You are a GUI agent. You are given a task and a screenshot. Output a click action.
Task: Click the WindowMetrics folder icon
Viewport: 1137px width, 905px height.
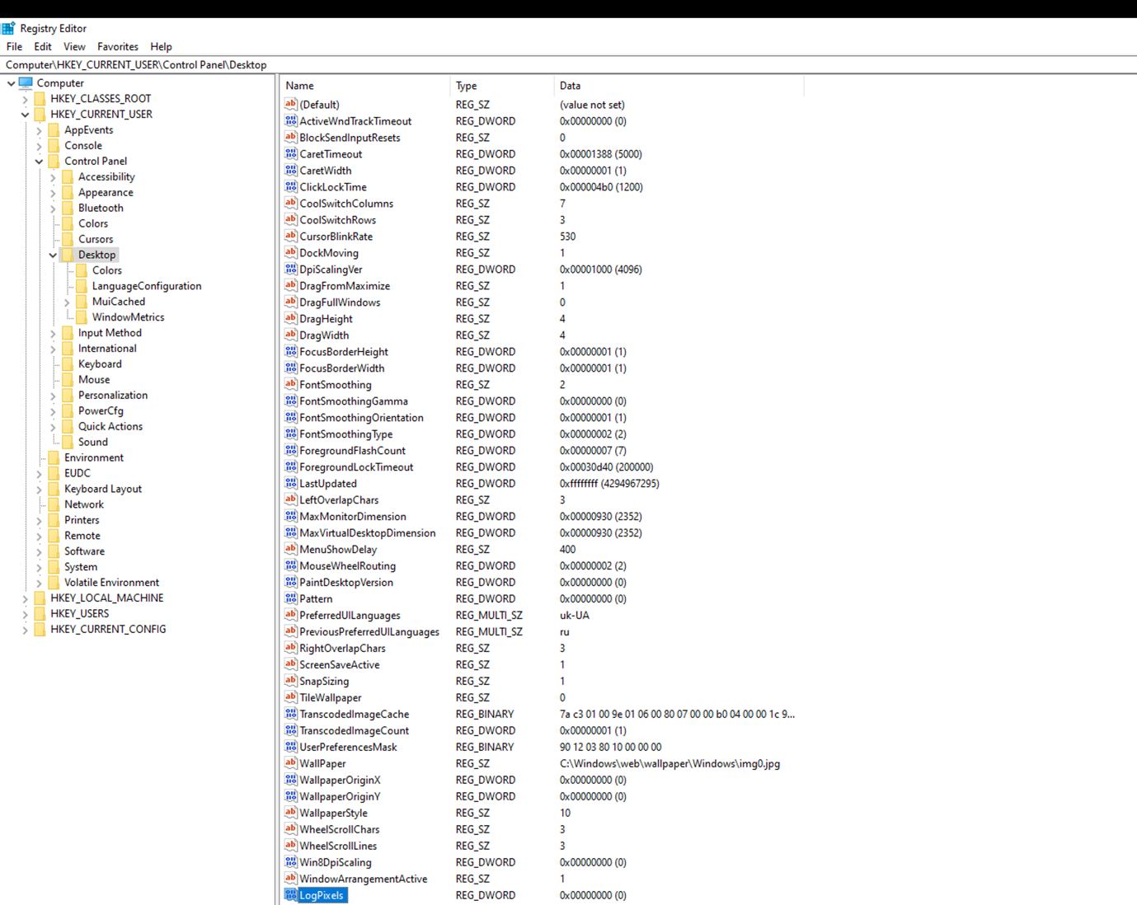82,317
